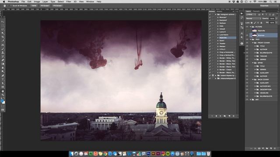Create new adjustment layer icon
Viewport: 280px width, 157px height.
click(x=263, y=148)
